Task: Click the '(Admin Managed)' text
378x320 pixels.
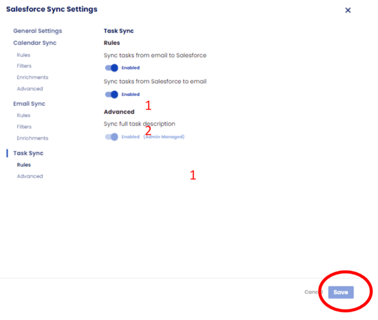Action: tap(164, 137)
